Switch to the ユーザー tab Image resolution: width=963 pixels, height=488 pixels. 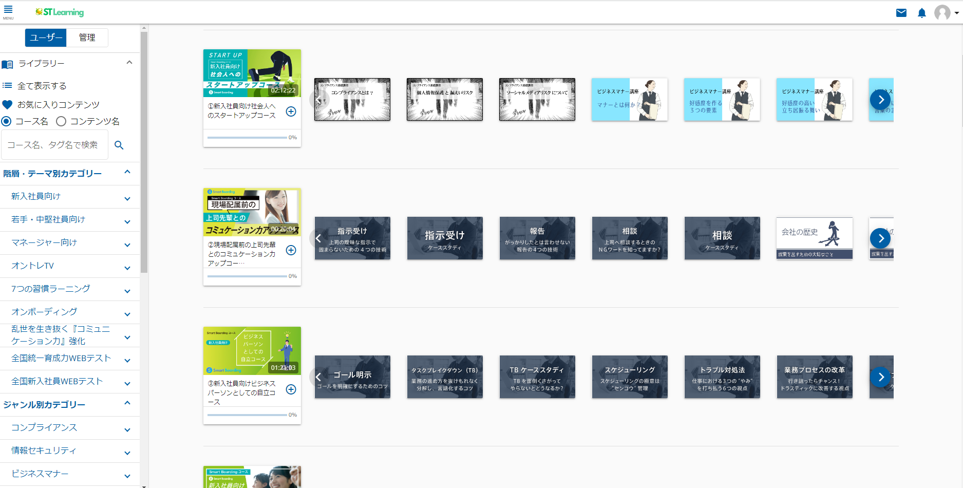click(46, 37)
